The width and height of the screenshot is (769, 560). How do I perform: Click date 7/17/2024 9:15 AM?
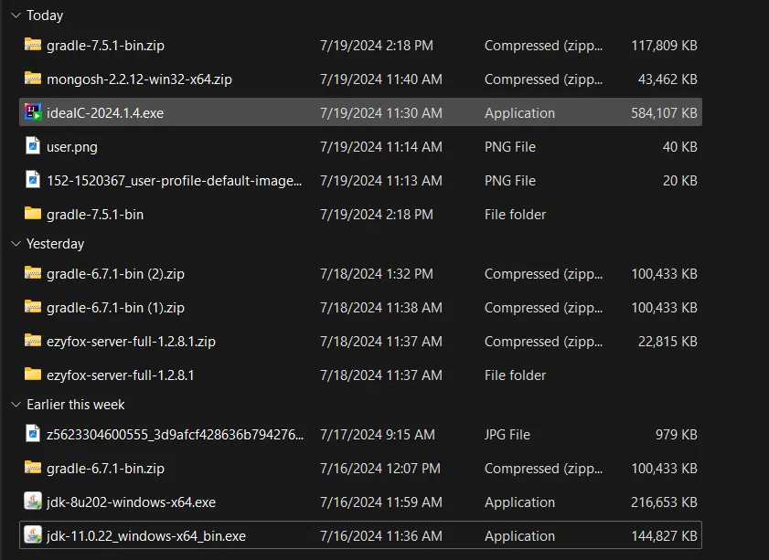[x=378, y=435]
